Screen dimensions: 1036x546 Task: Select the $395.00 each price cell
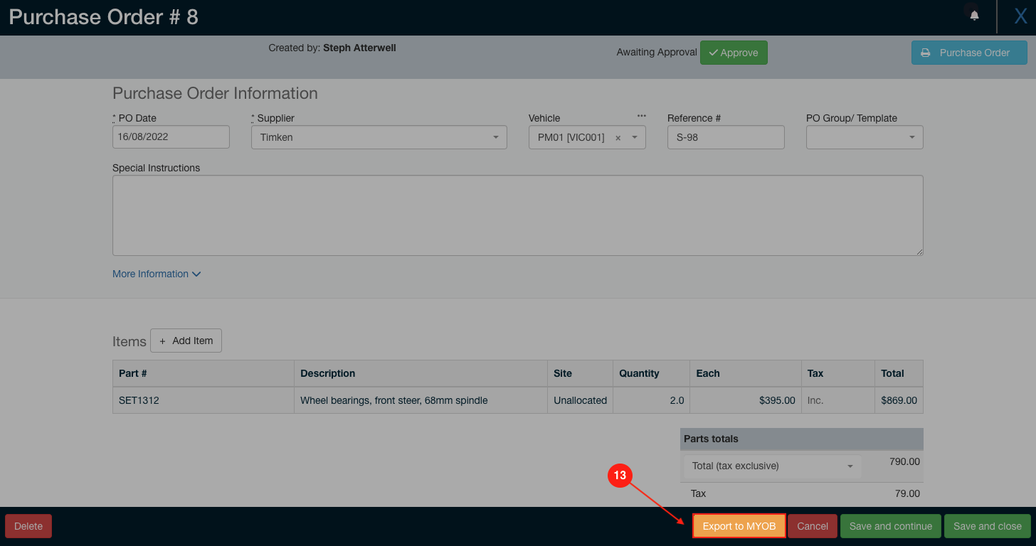(746, 400)
